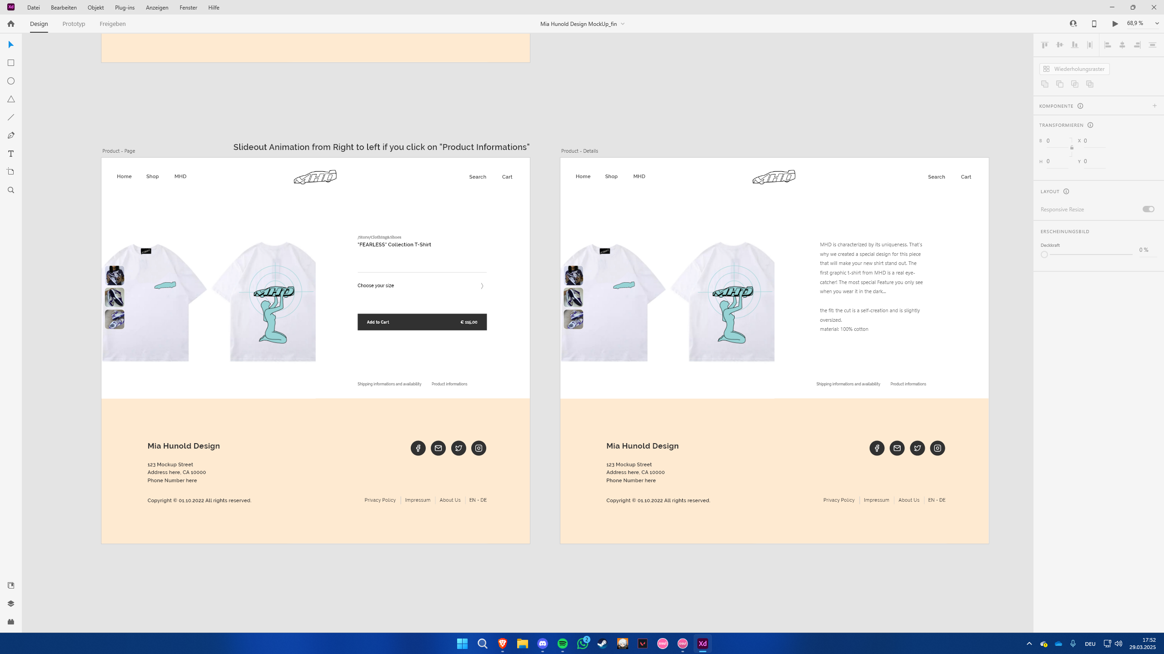Expand the Choose your size chevron
Image resolution: width=1164 pixels, height=654 pixels.
click(482, 286)
